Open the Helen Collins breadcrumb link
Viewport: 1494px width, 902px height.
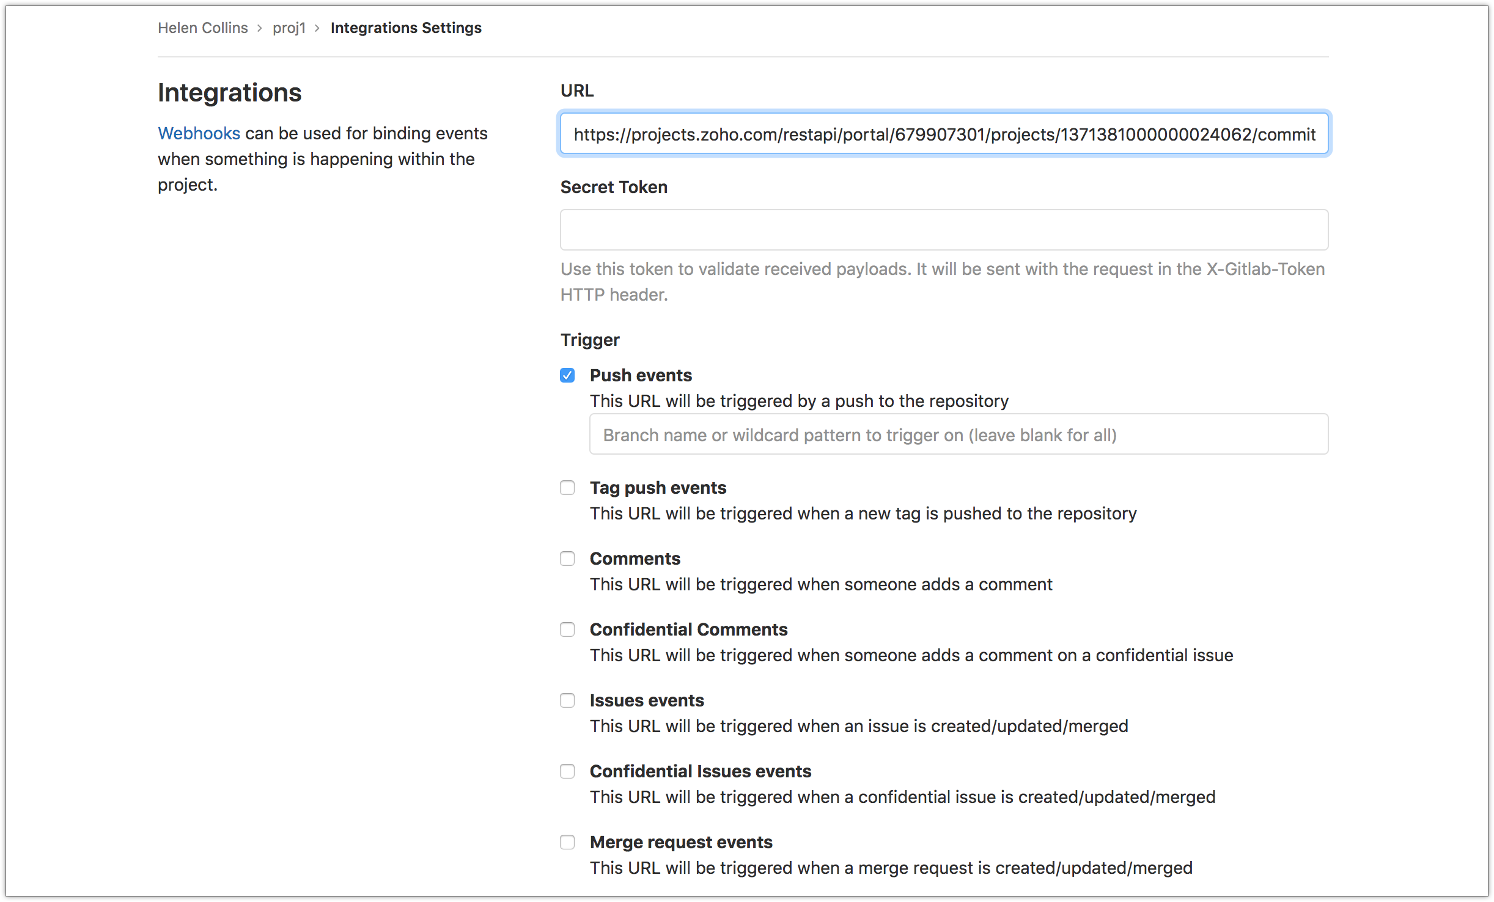202,28
